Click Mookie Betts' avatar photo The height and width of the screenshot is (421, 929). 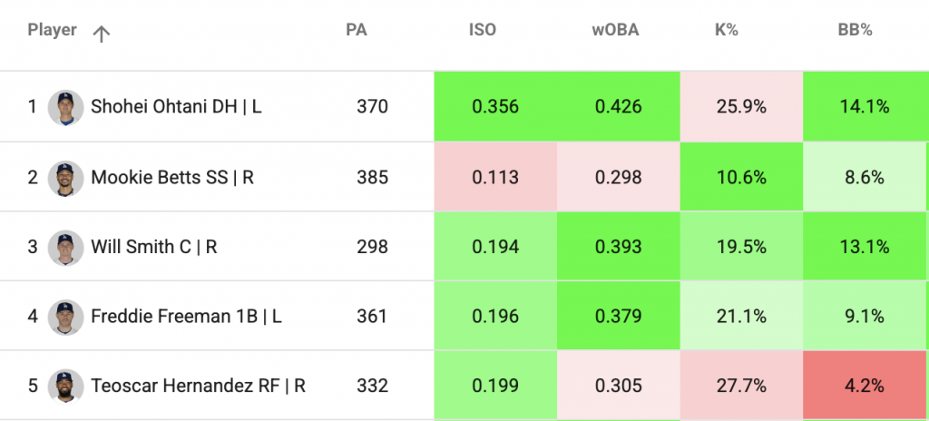point(65,177)
